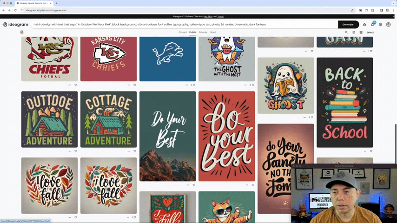Click the ideogram logo

pyautogui.click(x=15, y=25)
